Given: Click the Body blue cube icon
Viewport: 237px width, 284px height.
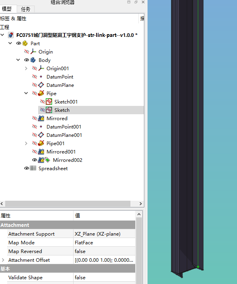Looking at the screenshot, I should [33, 60].
